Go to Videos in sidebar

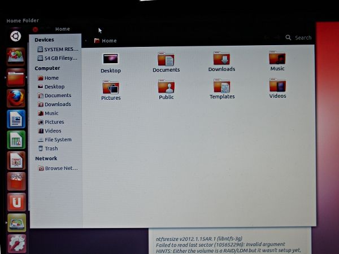(x=50, y=131)
